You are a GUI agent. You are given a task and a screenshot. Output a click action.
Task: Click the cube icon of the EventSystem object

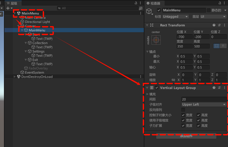22,72
